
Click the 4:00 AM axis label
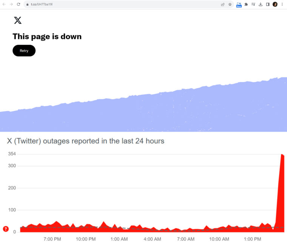point(153,239)
